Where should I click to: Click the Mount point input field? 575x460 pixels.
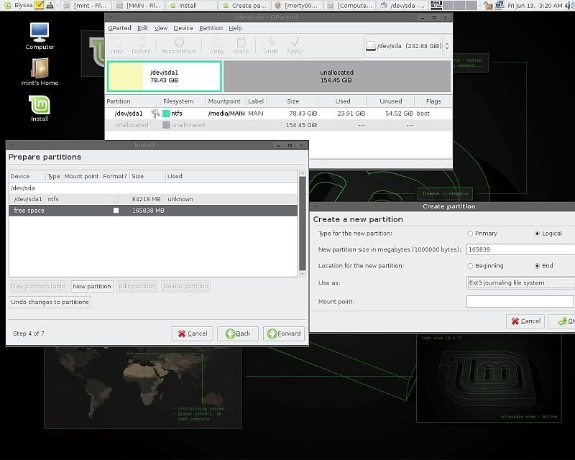(x=520, y=302)
